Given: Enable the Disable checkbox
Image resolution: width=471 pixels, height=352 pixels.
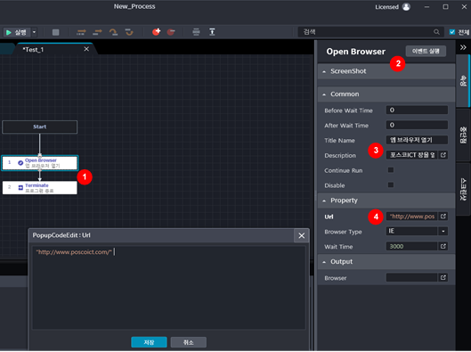Looking at the screenshot, I should [x=391, y=184].
